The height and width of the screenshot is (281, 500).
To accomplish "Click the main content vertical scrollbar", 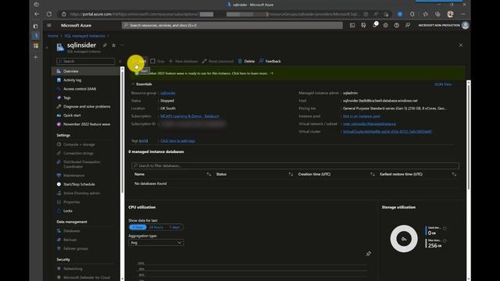I will (468, 135).
